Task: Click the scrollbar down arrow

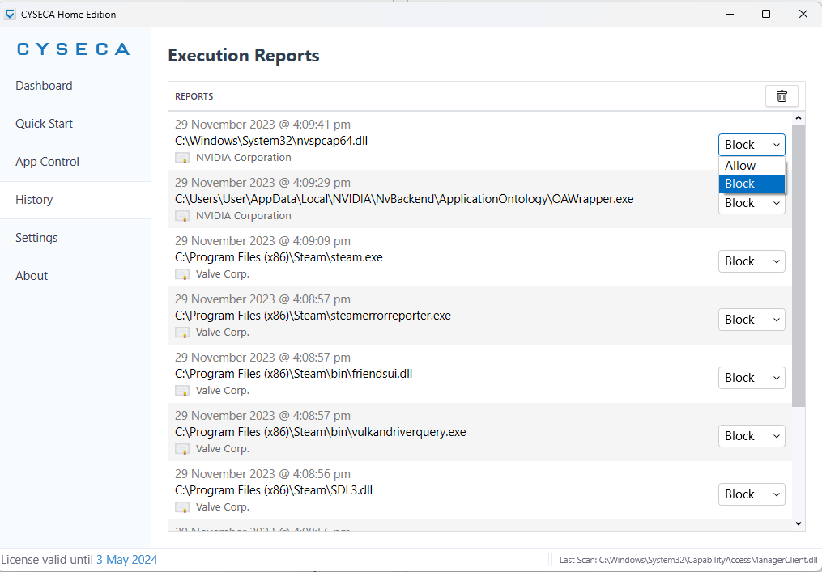Action: click(798, 523)
